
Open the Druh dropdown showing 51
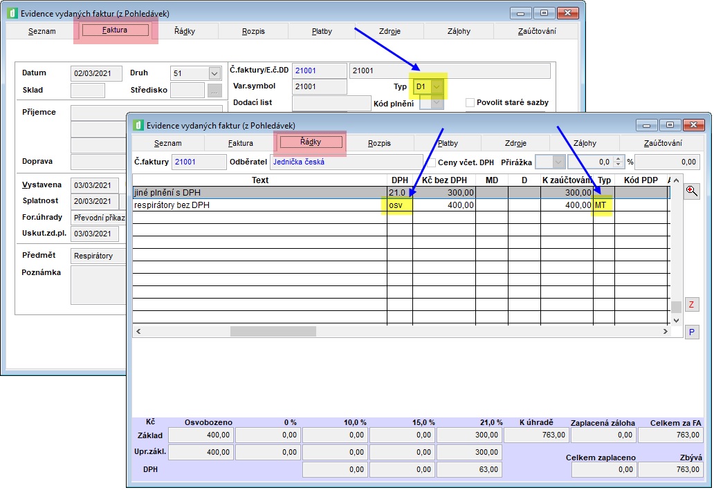click(x=214, y=73)
